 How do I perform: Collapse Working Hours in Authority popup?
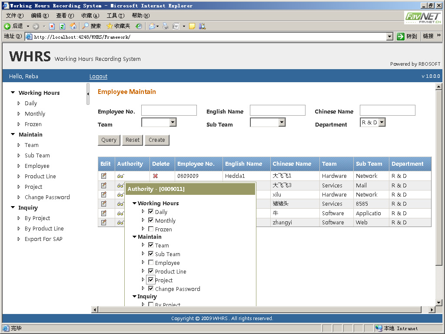135,204
